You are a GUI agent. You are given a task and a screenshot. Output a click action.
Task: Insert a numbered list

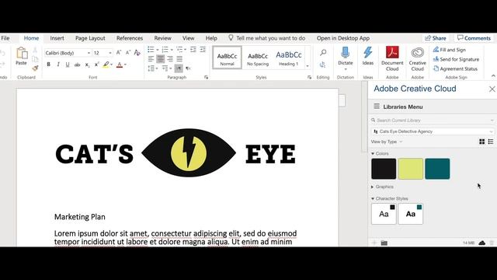pyautogui.click(x=165, y=50)
